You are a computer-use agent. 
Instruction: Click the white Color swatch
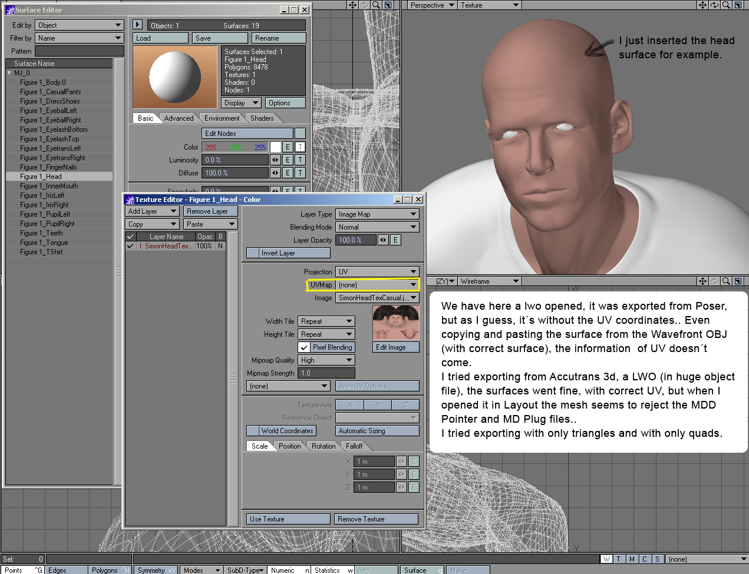(275, 147)
